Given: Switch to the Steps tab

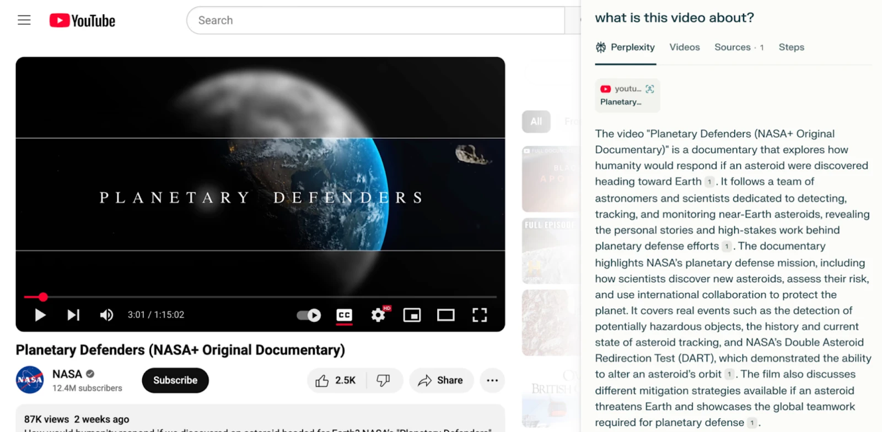Looking at the screenshot, I should (792, 47).
